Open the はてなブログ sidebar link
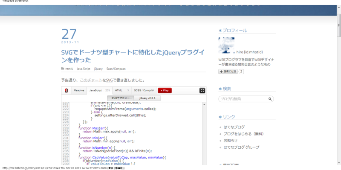The image size is (341, 170). pos(234,127)
